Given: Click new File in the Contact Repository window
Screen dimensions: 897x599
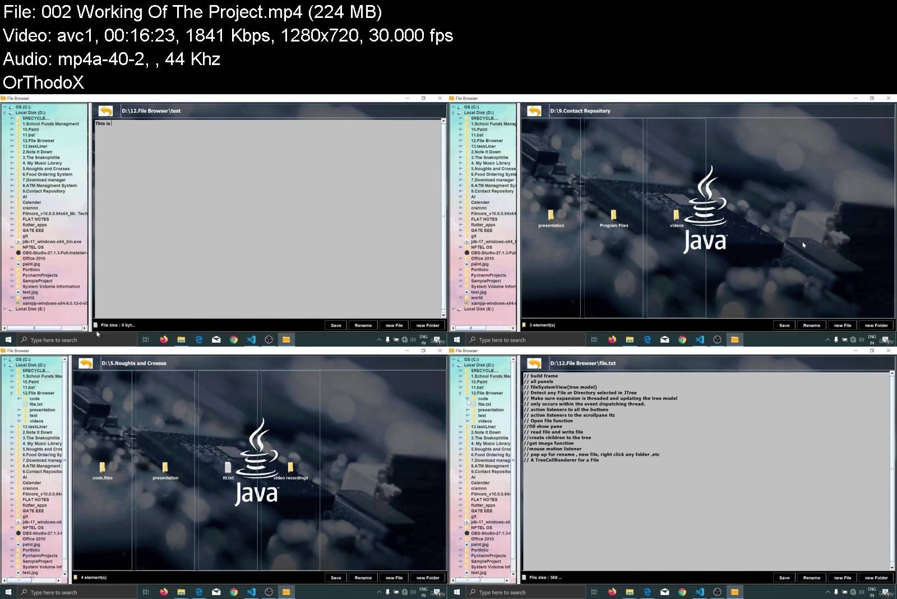Looking at the screenshot, I should point(843,325).
